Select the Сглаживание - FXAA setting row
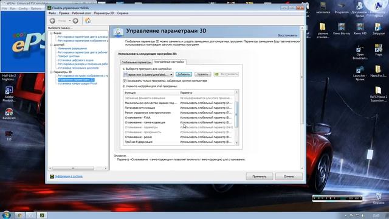389x219 pixels. 179,117
